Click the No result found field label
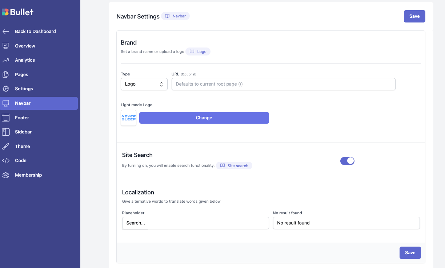Image resolution: width=445 pixels, height=268 pixels. point(288,213)
